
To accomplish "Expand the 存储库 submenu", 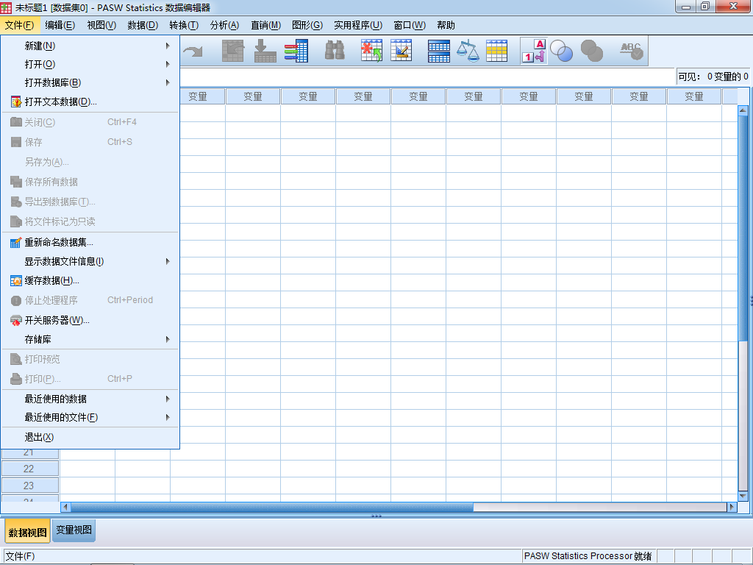I will pyautogui.click(x=90, y=339).
